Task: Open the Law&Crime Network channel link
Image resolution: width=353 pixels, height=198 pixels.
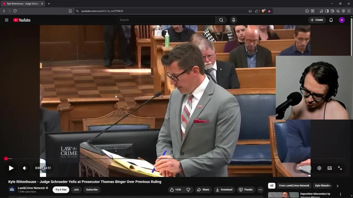Action: click(31, 188)
